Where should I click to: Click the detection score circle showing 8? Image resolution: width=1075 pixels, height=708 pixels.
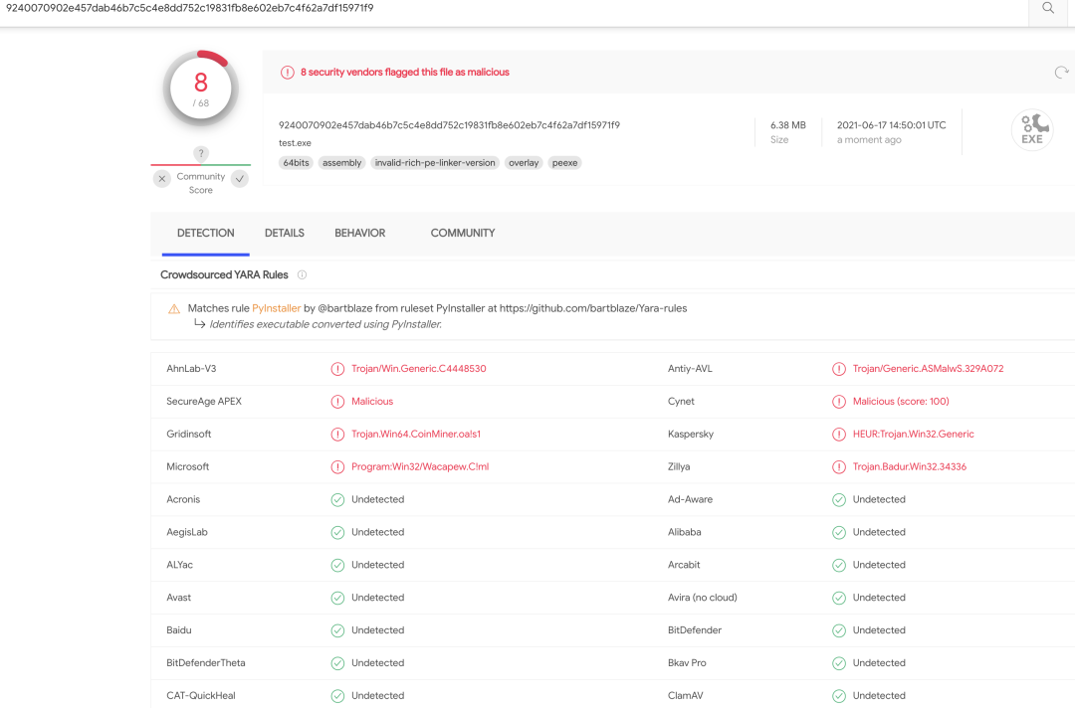(201, 88)
